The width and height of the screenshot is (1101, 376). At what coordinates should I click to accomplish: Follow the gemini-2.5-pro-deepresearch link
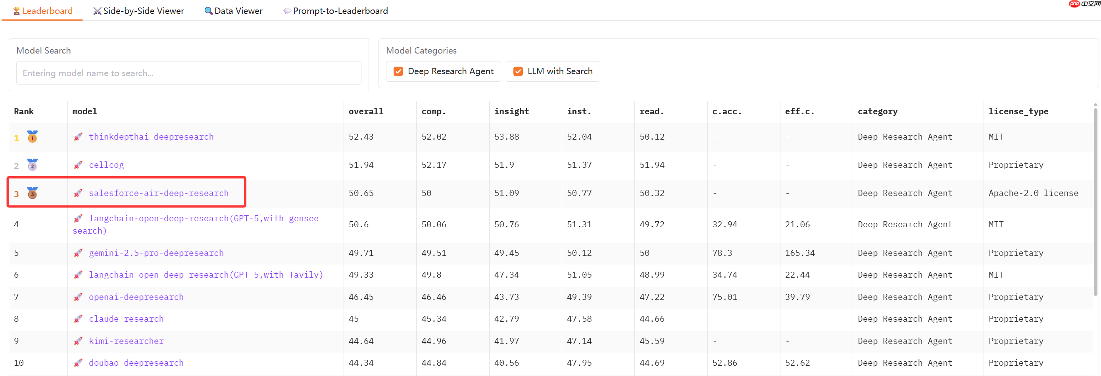tap(156, 253)
